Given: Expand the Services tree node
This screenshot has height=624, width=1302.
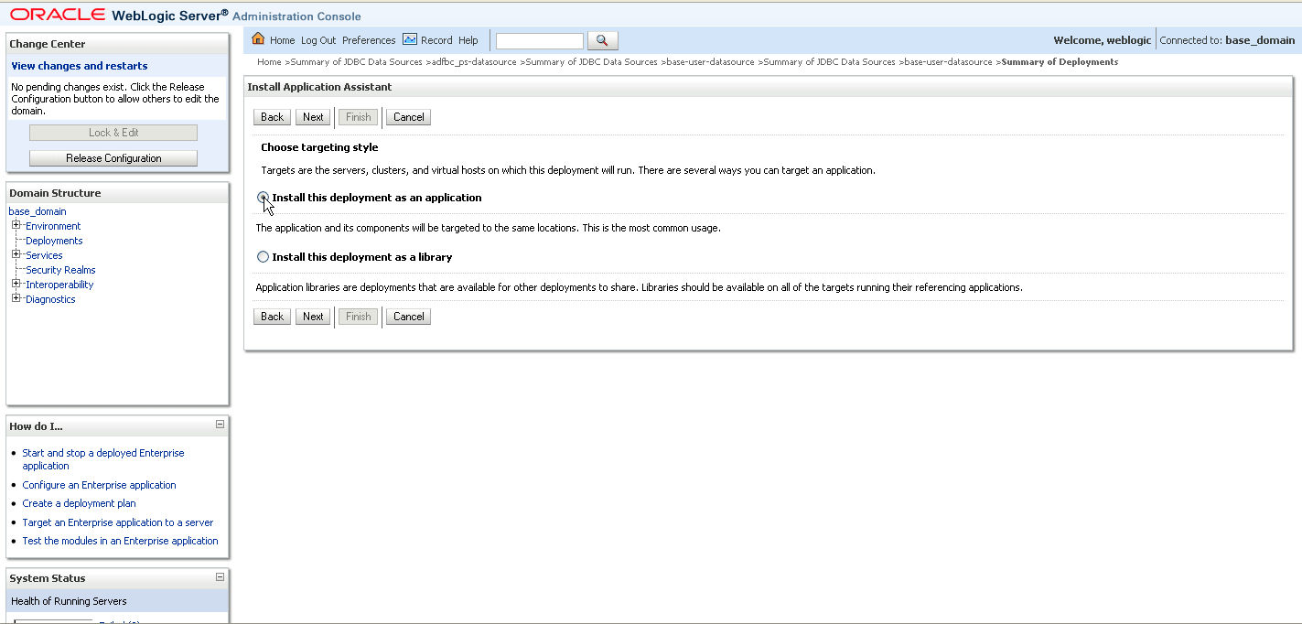Looking at the screenshot, I should pos(16,254).
